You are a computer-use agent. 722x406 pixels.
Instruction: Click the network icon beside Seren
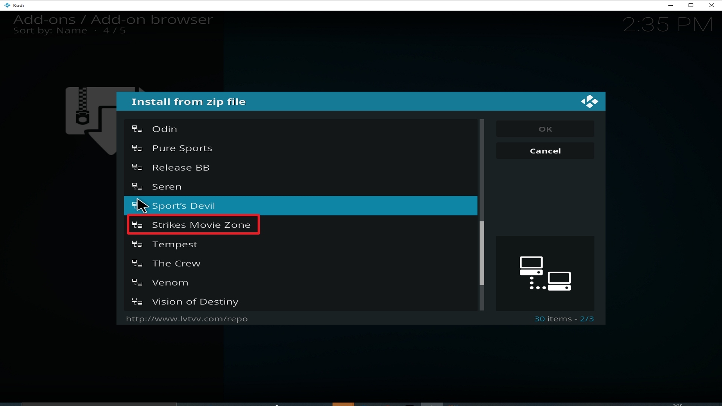[x=137, y=186]
